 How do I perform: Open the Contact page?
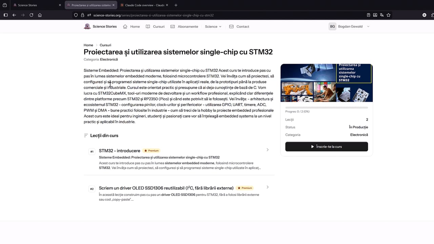click(239, 26)
